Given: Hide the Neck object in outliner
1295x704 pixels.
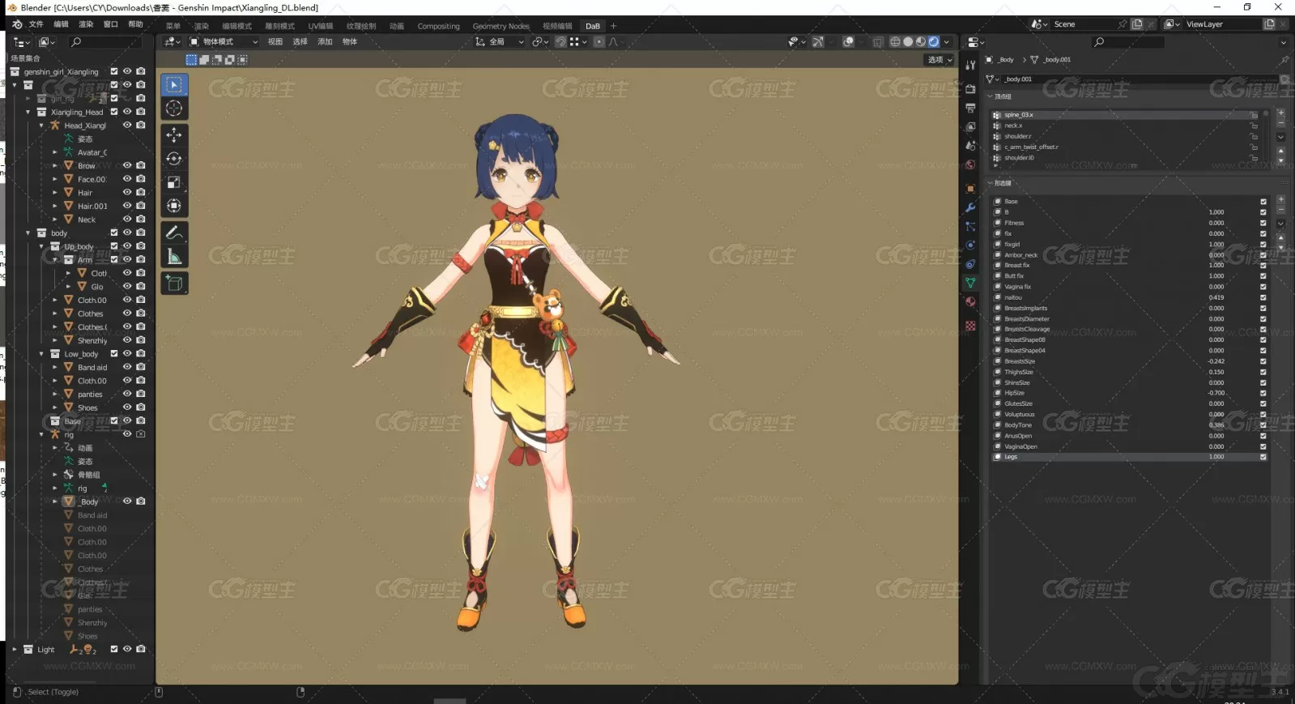Looking at the screenshot, I should tap(127, 220).
